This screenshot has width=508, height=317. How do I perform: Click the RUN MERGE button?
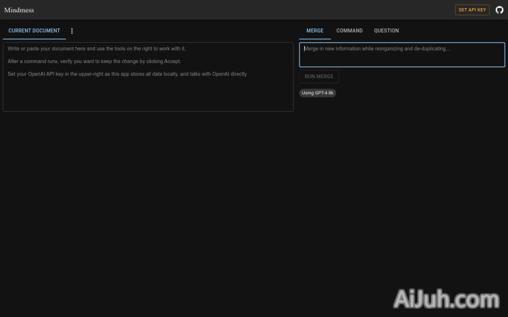point(319,77)
